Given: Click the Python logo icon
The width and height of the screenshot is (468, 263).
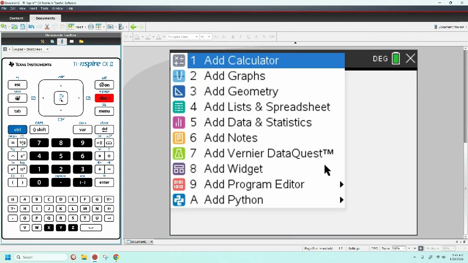Looking at the screenshot, I should 179,200.
